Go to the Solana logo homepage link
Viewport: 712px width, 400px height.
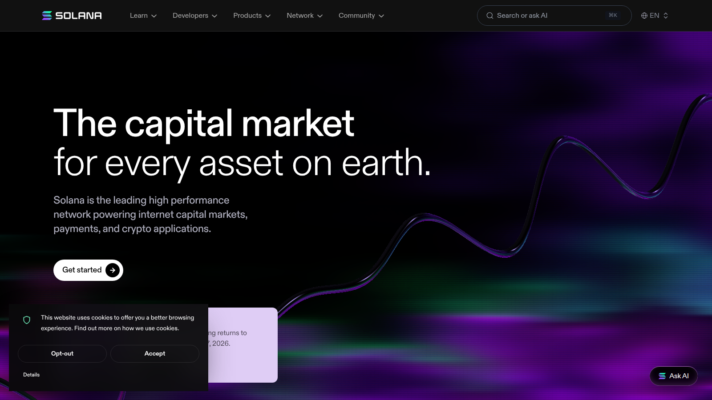pos(72,16)
